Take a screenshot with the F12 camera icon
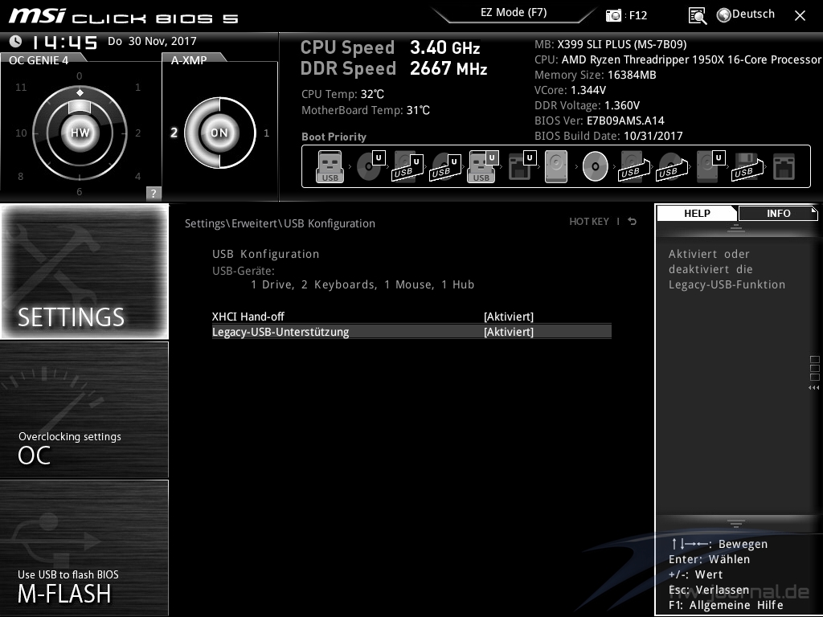 (x=615, y=15)
